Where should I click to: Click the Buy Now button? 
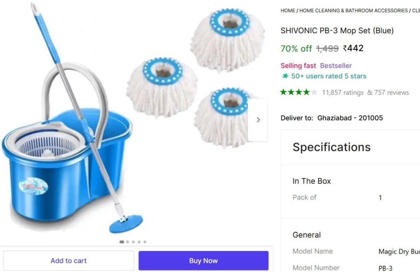(203, 260)
